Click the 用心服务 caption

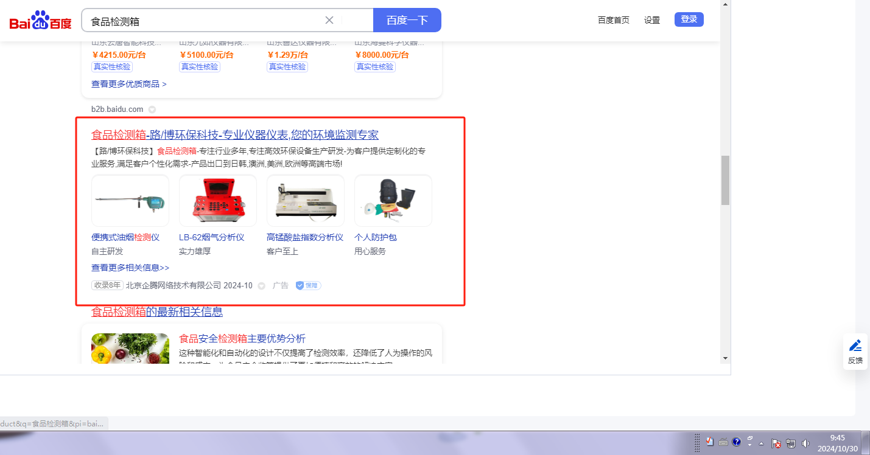point(370,251)
